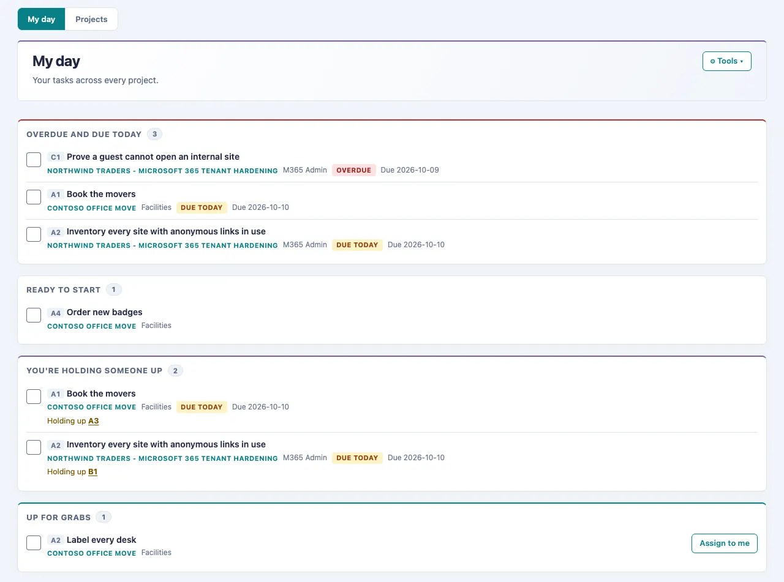
Task: Click the count badge 3 beside Overdue heading
Action: pyautogui.click(x=155, y=134)
